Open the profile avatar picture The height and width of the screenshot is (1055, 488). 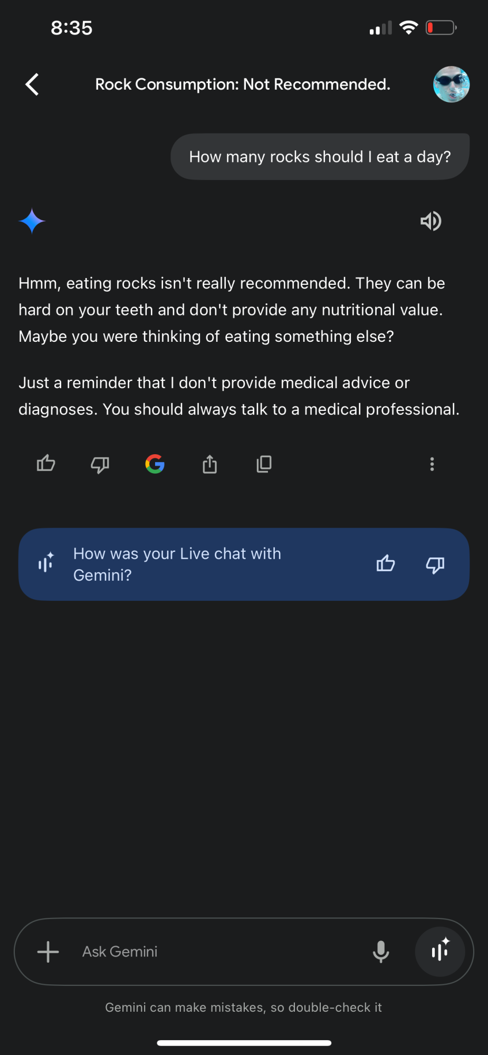(x=451, y=84)
